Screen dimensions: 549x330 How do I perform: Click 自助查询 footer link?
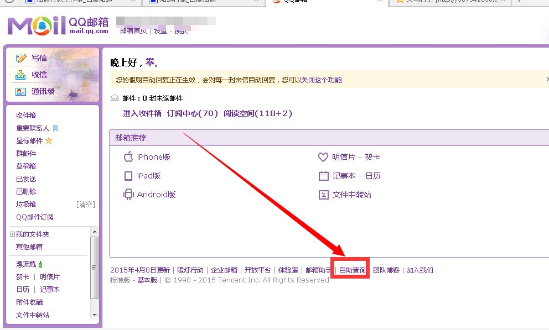click(x=352, y=270)
